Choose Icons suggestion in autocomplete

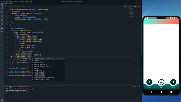[x=48, y=68]
